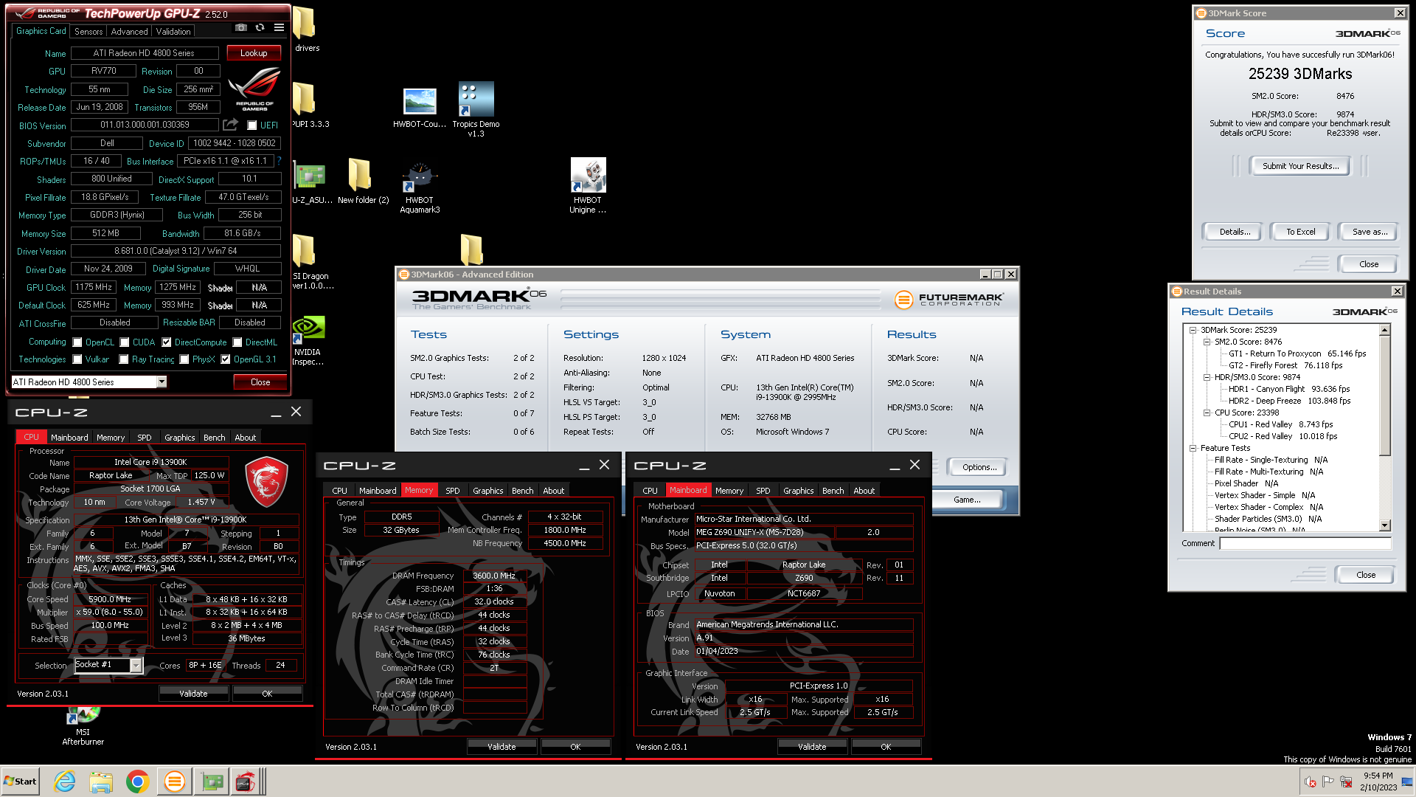Open Google Chrome from taskbar
1416x797 pixels.
coord(137,782)
